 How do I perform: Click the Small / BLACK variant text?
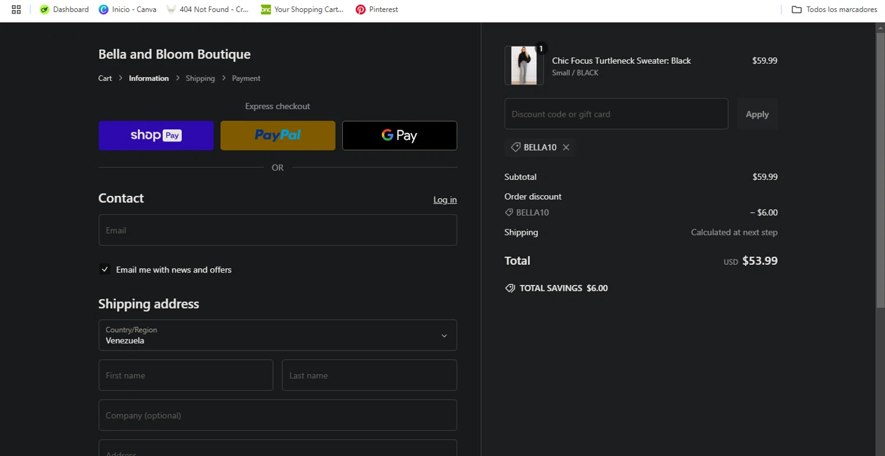(x=575, y=73)
